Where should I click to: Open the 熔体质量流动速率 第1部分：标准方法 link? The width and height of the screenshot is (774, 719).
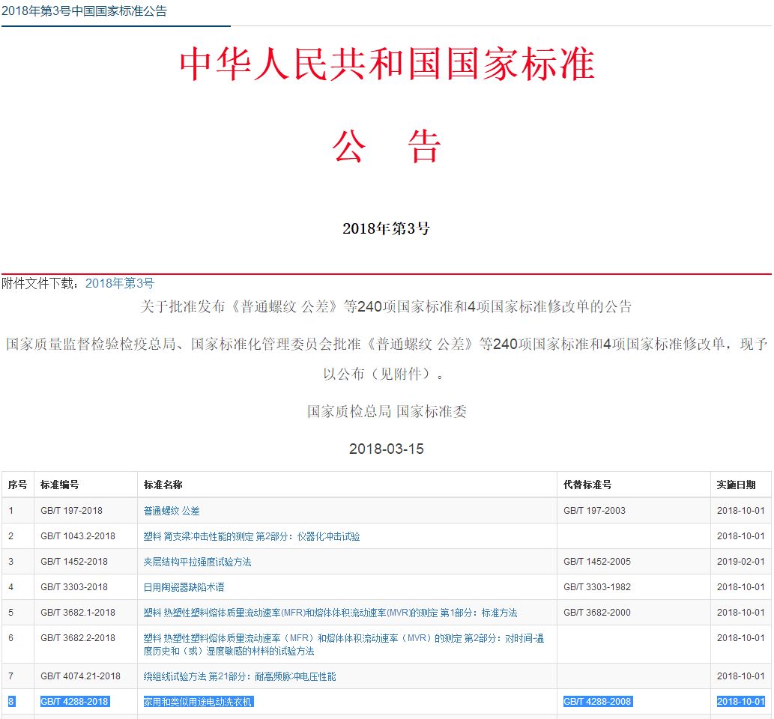330,613
